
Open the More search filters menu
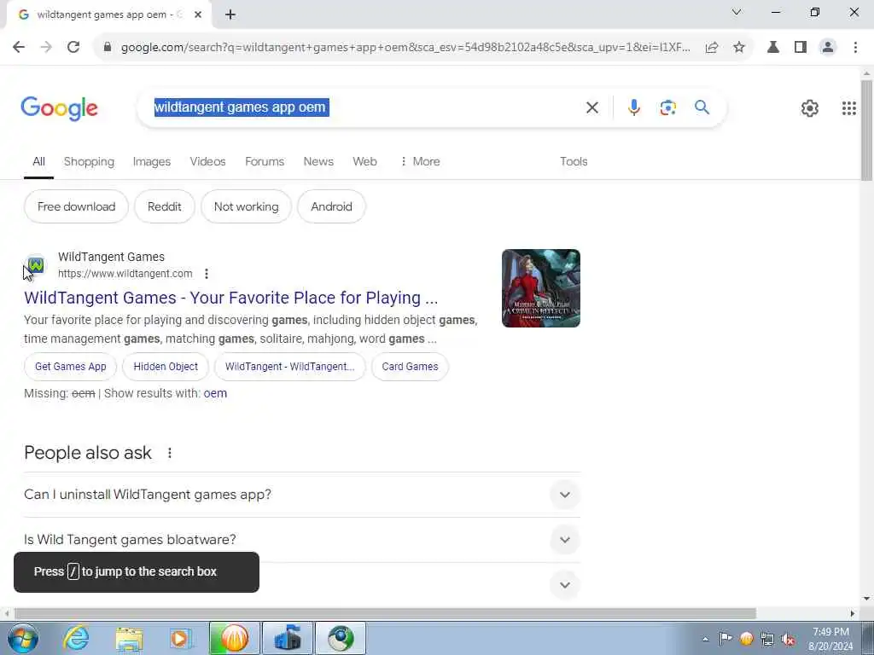pyautogui.click(x=420, y=161)
